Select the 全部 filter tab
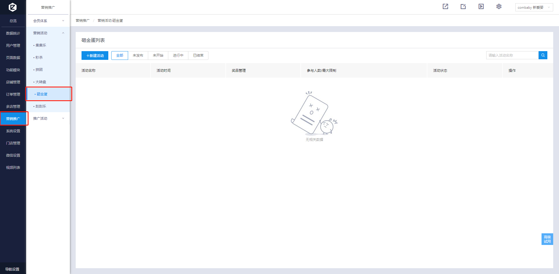This screenshot has width=559, height=274. [x=120, y=55]
